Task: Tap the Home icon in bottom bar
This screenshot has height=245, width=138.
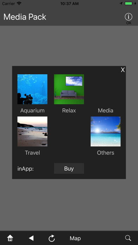Action: tap(10, 238)
